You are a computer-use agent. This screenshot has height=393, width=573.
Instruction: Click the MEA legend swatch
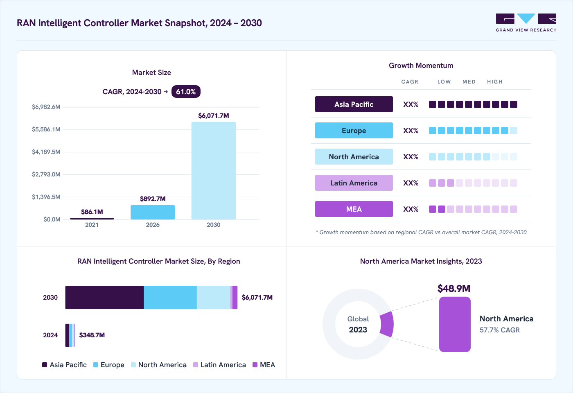[x=255, y=365]
